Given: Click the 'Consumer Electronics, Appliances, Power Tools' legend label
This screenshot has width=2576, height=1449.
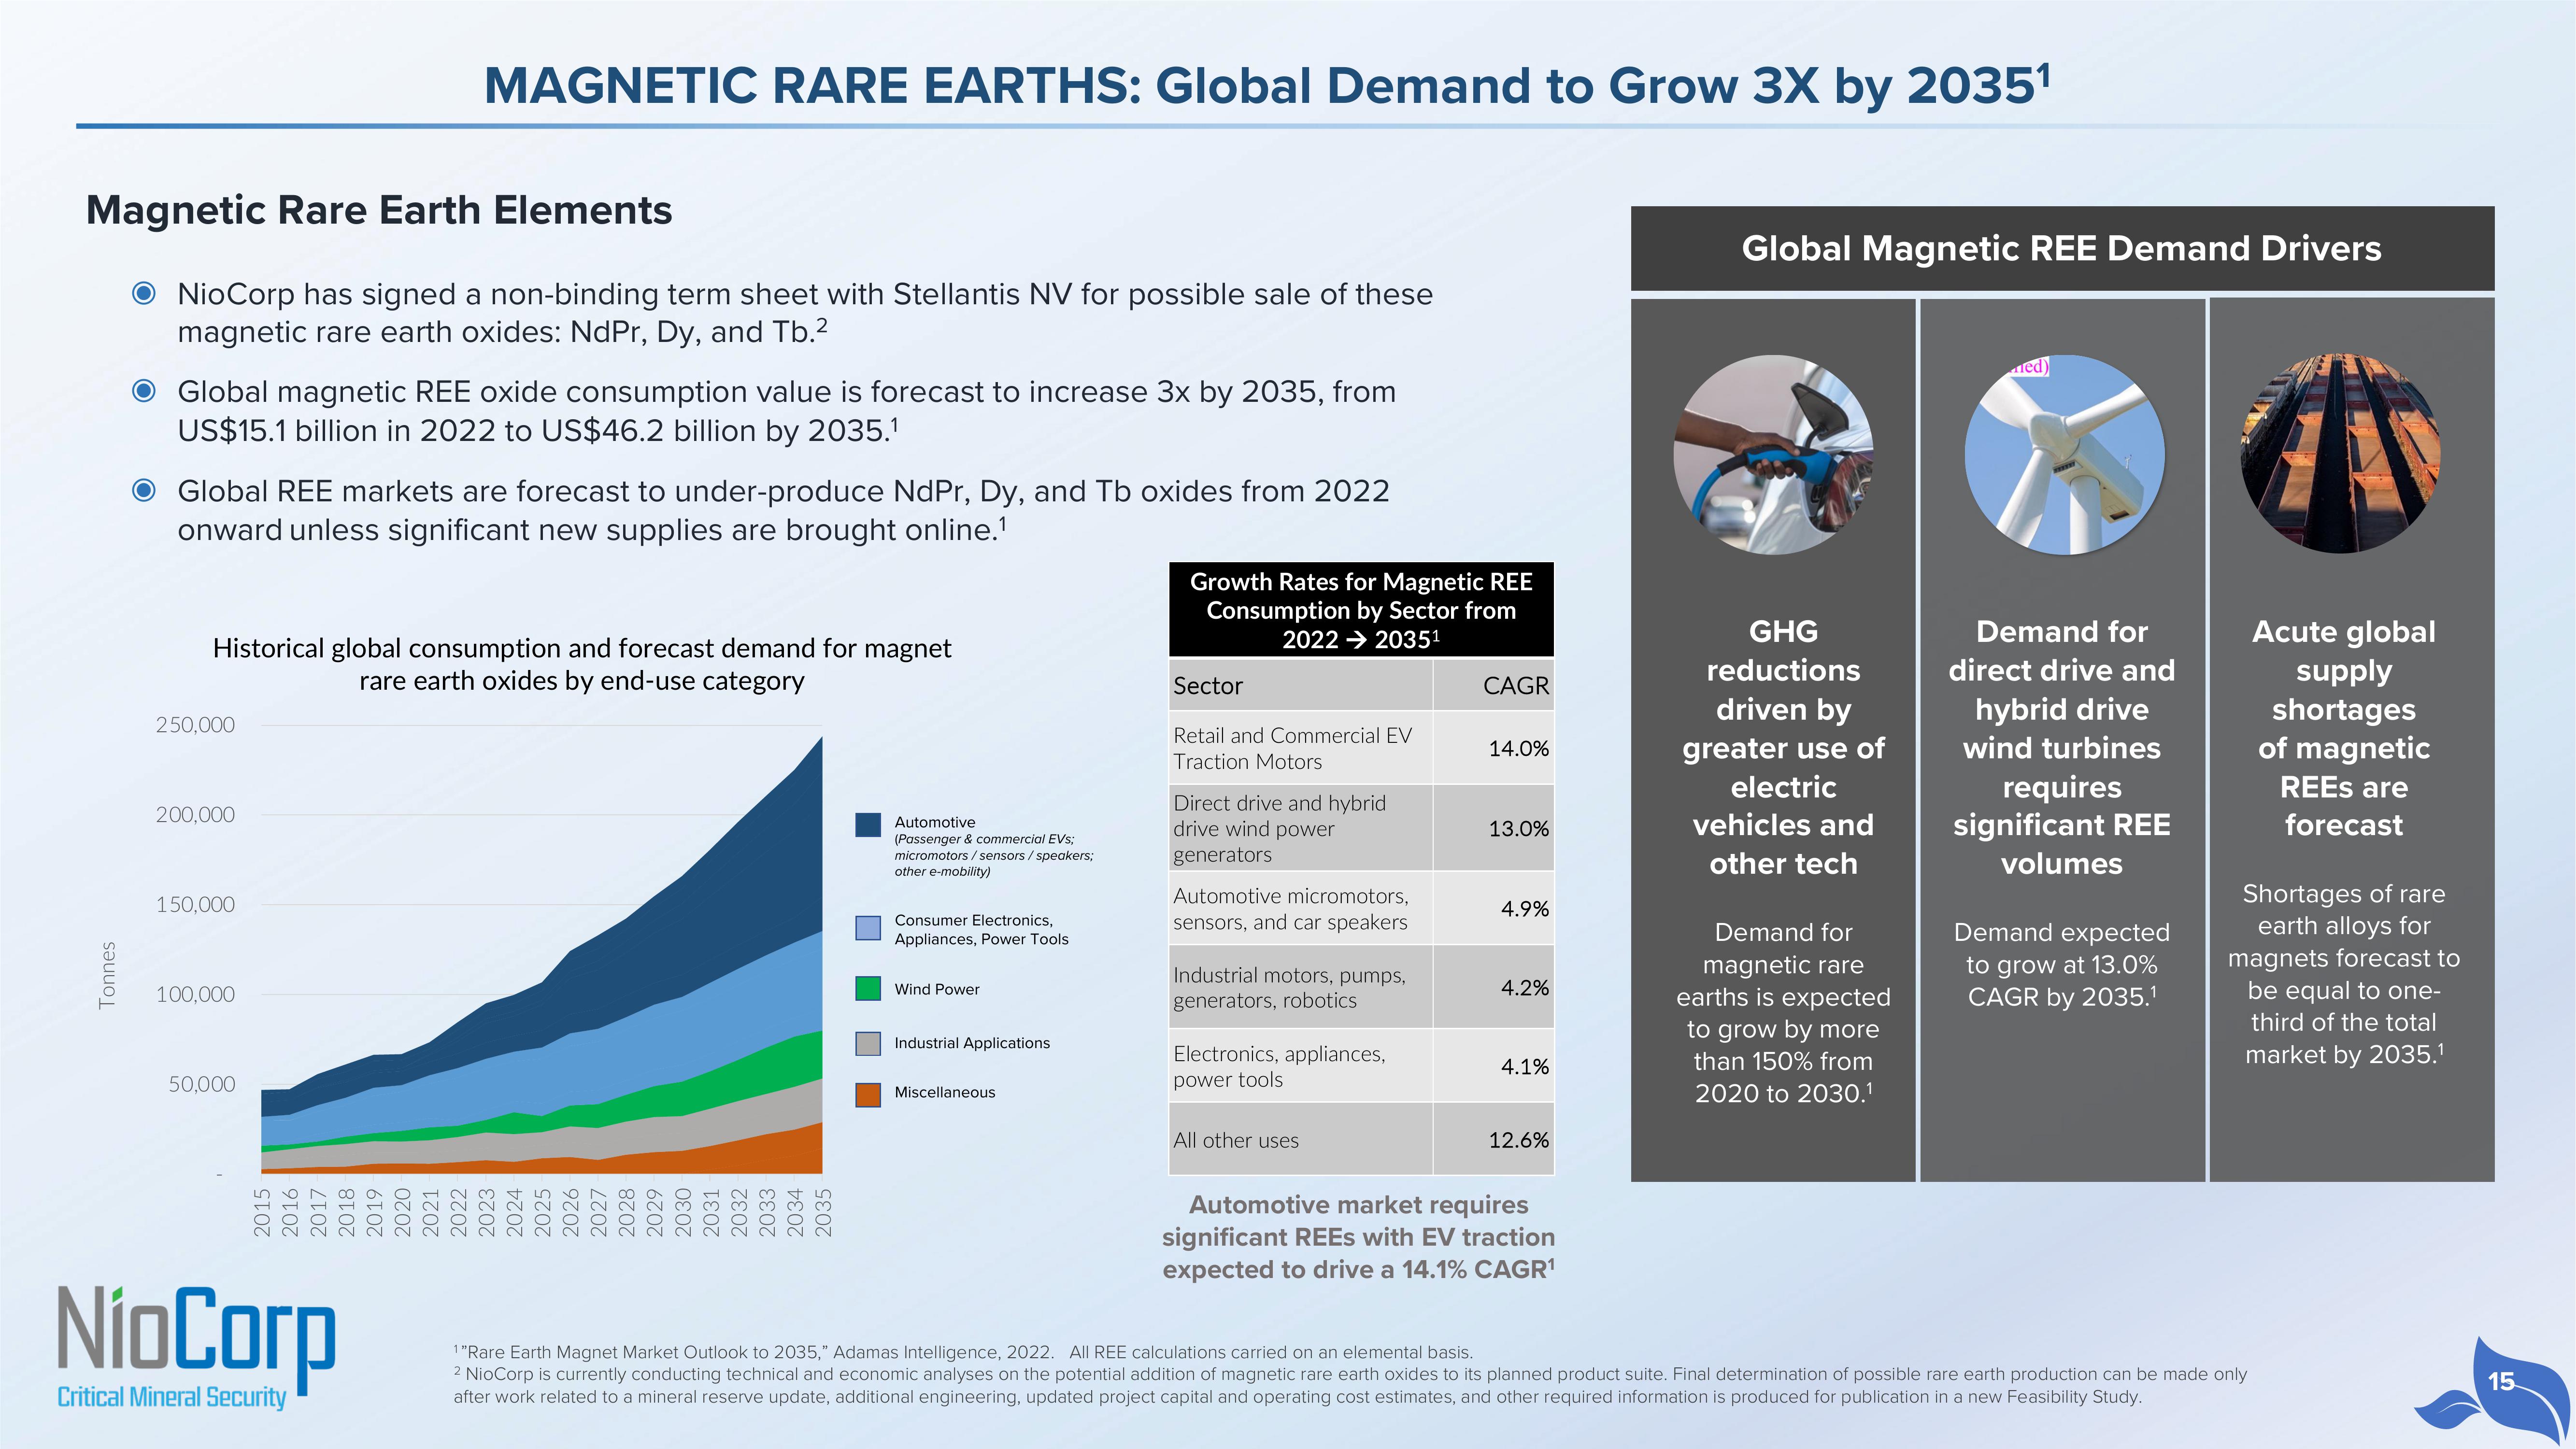Looking at the screenshot, I should coord(981,929).
